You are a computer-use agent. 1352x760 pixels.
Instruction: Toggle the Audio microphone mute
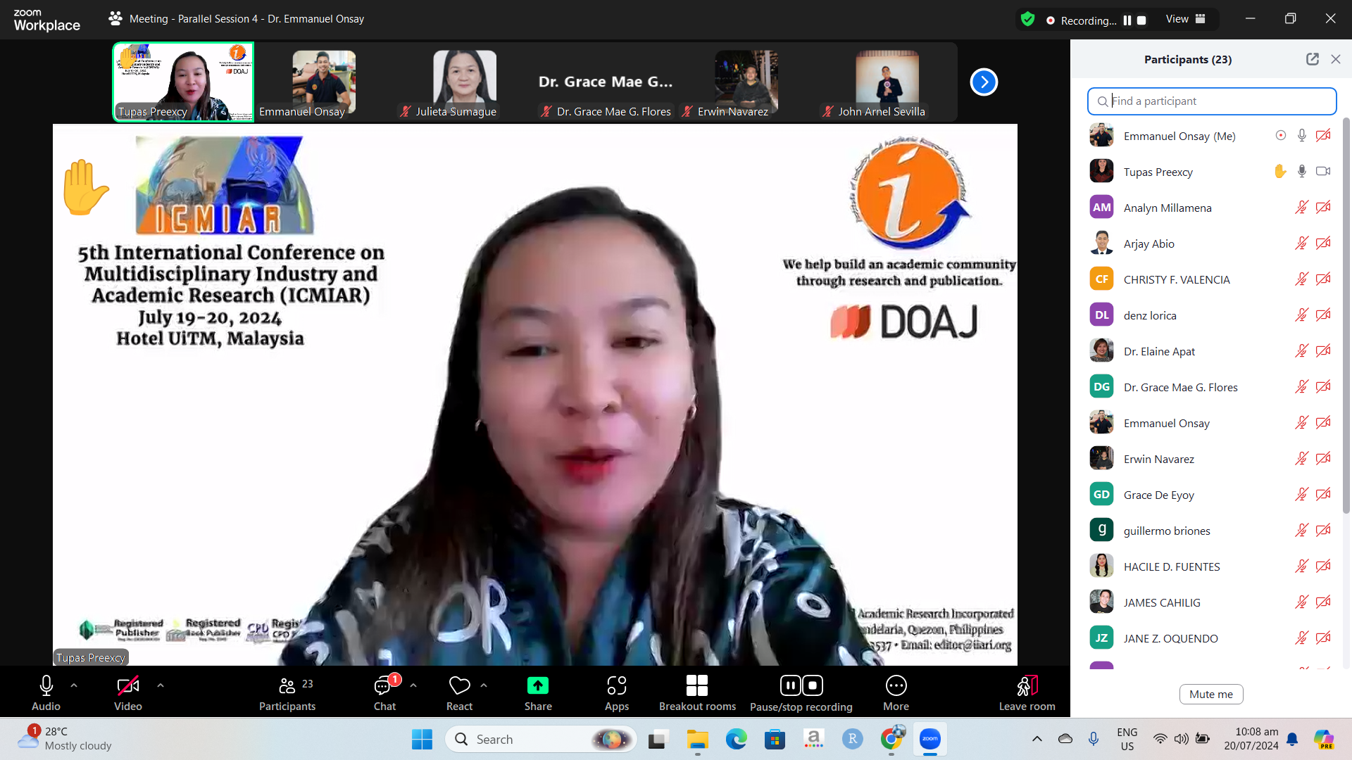46,686
